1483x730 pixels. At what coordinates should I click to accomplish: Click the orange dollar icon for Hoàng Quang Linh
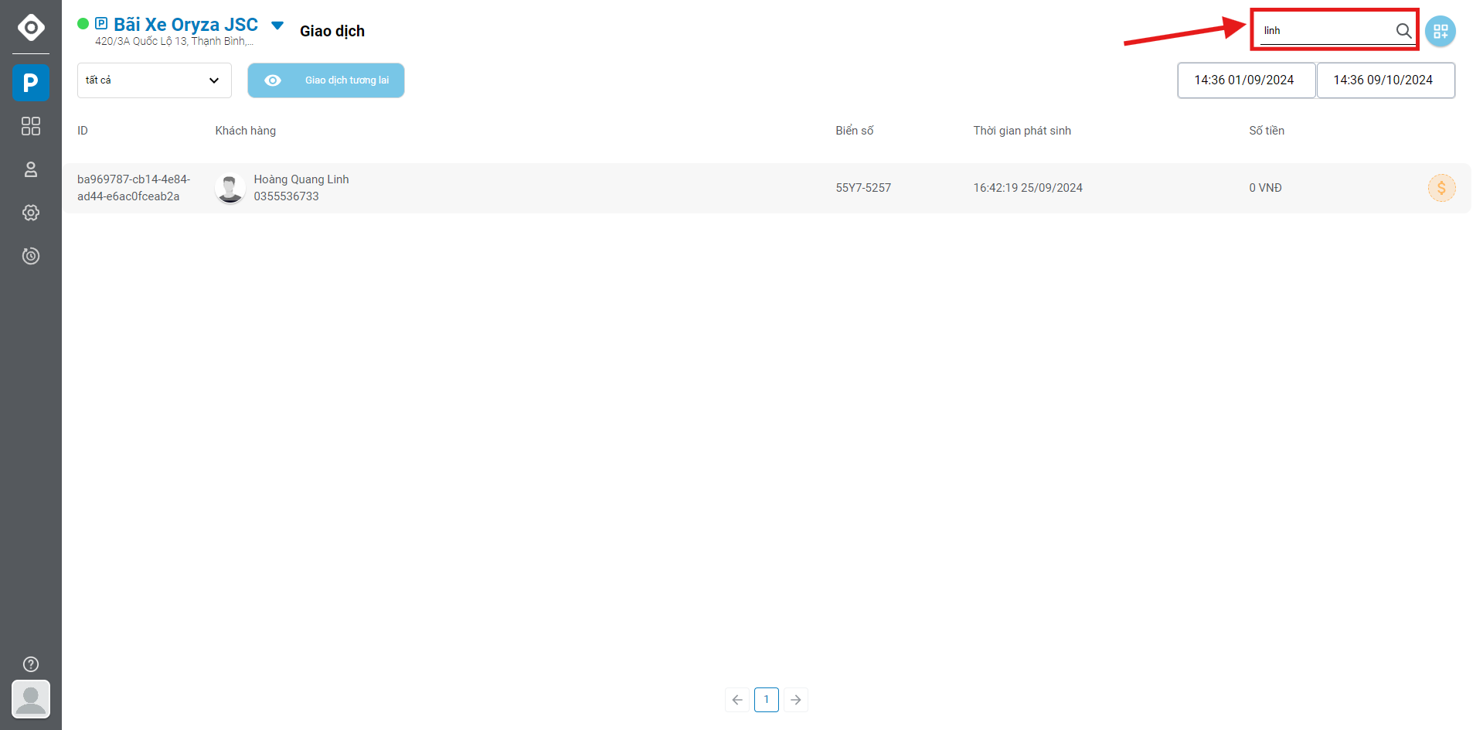point(1441,188)
